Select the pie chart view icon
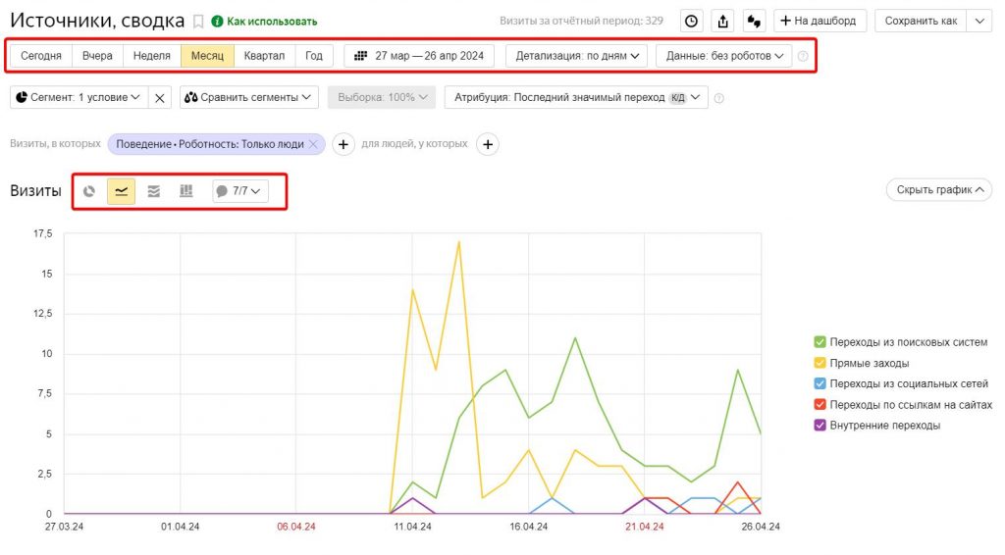This screenshot has height=555, width=1005. point(89,191)
